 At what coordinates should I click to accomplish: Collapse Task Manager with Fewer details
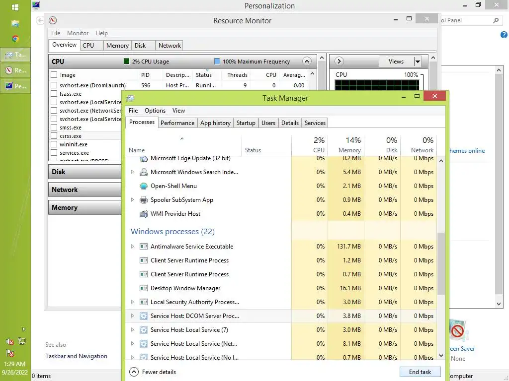153,372
